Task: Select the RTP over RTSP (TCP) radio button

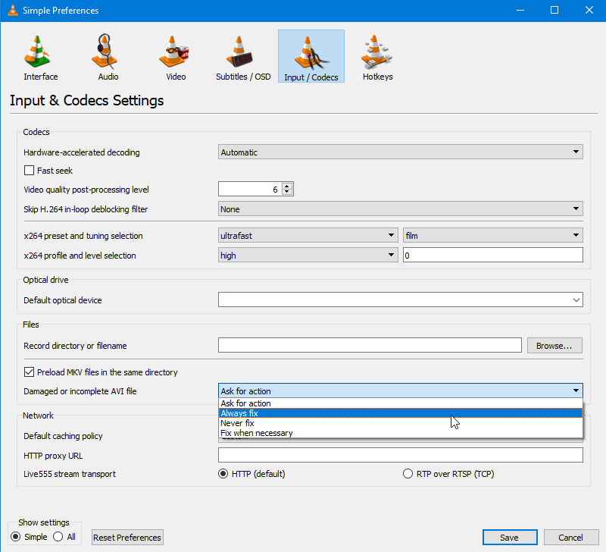Action: pyautogui.click(x=408, y=473)
